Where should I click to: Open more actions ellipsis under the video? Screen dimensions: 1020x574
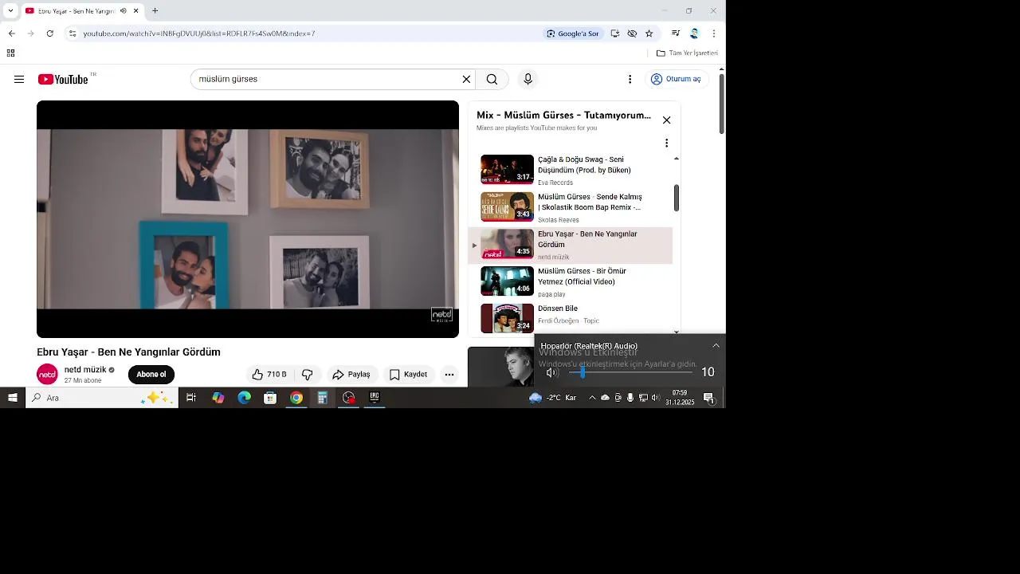pos(449,375)
